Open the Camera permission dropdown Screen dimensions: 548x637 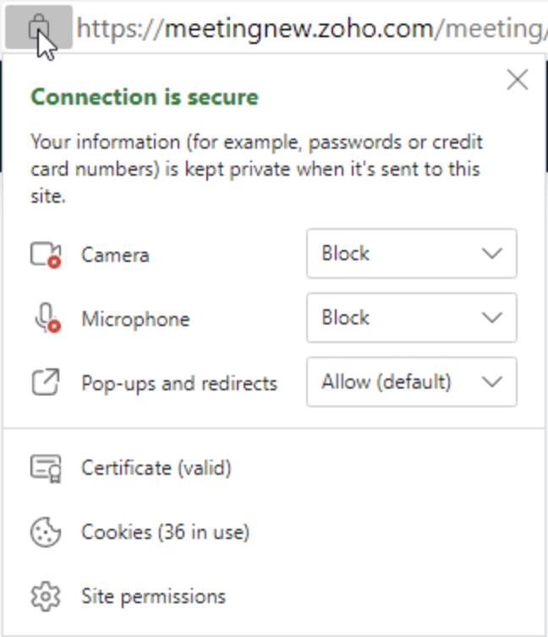(411, 253)
